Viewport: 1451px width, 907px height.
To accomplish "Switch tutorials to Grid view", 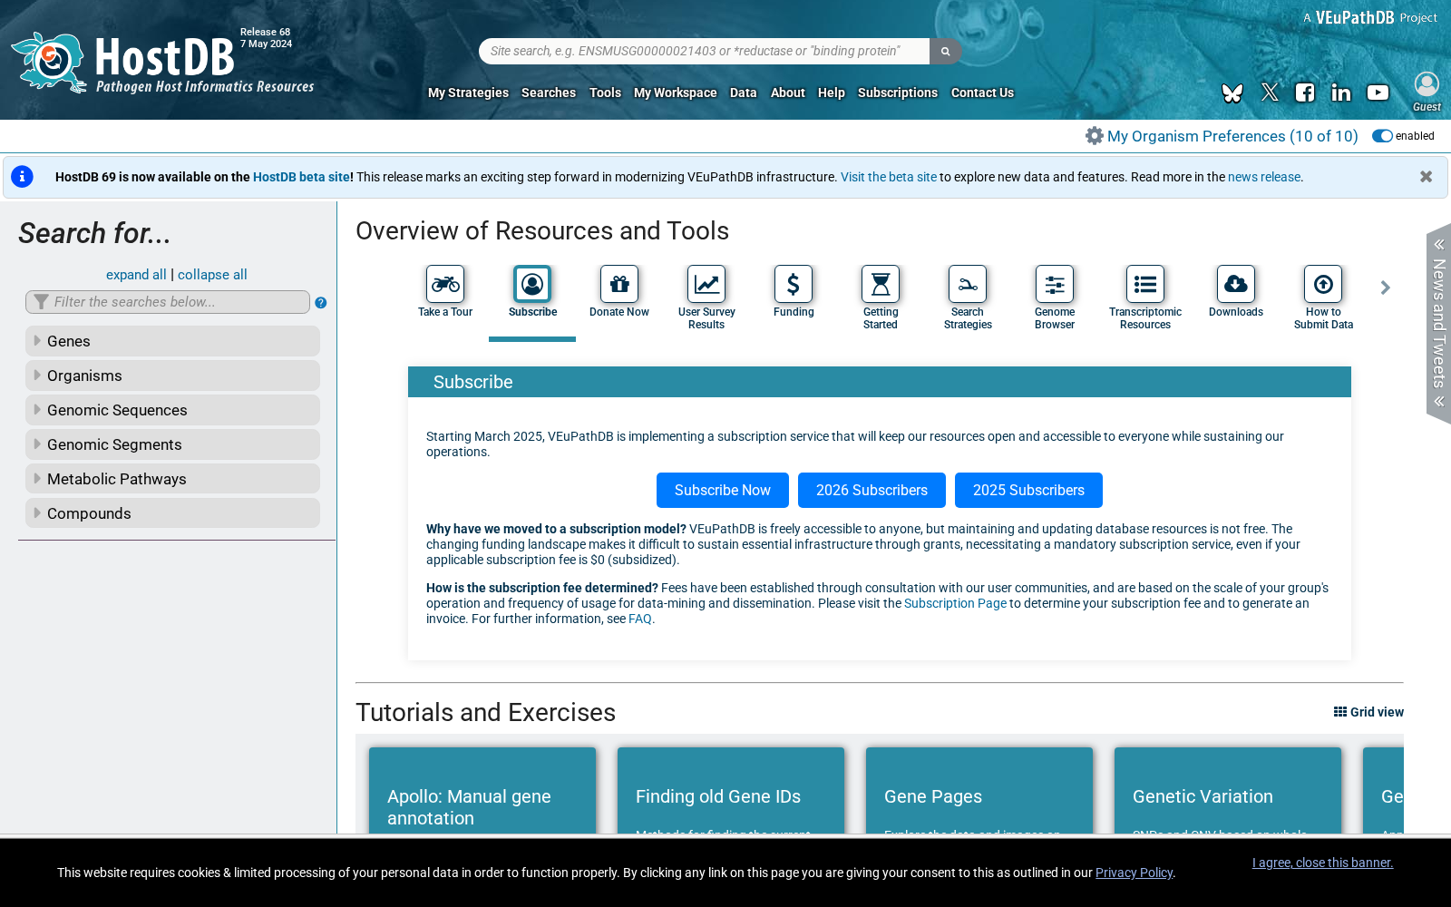I will pyautogui.click(x=1368, y=712).
